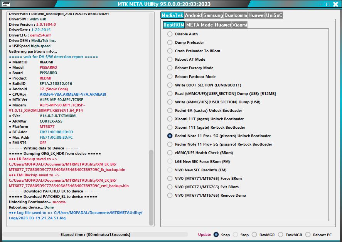Open the top-level Huawei tab
Screen dimensions: 342x242
(x=256, y=15)
